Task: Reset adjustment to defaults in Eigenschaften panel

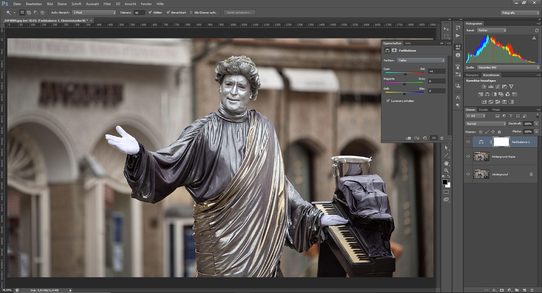Action: click(425, 138)
